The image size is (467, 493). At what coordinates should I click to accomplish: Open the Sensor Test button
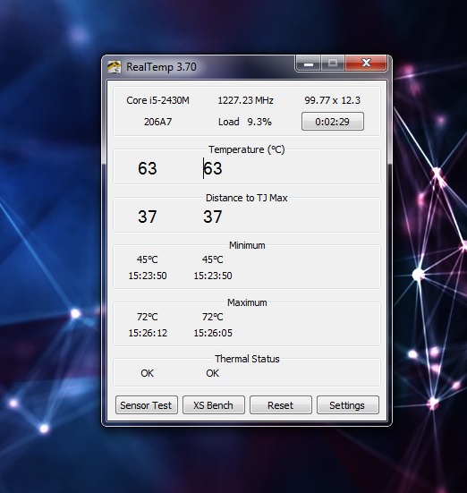[146, 405]
